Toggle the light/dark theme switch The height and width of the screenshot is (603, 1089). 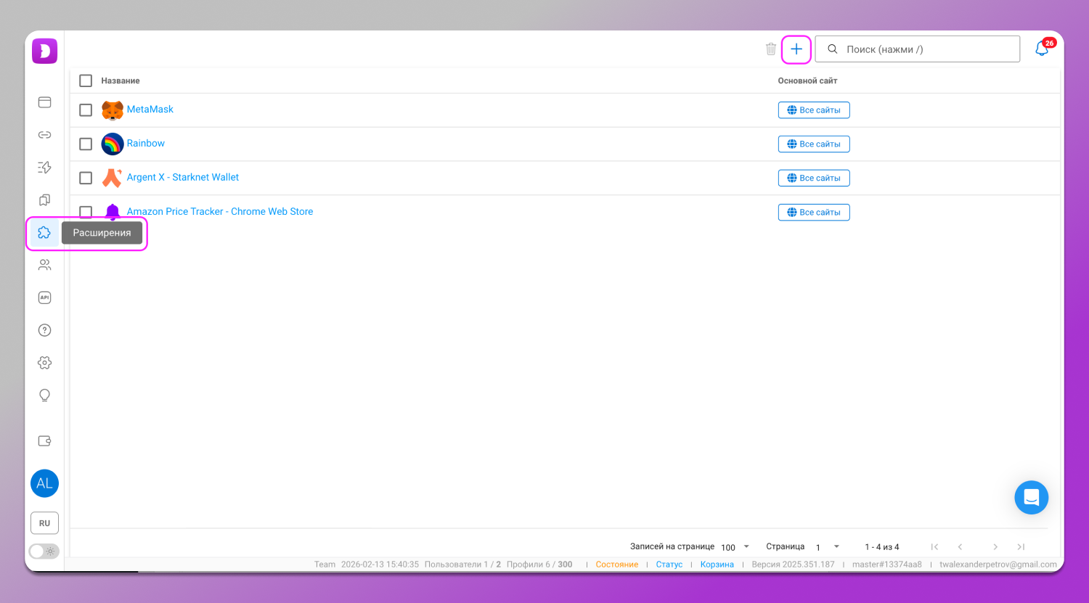coord(44,551)
